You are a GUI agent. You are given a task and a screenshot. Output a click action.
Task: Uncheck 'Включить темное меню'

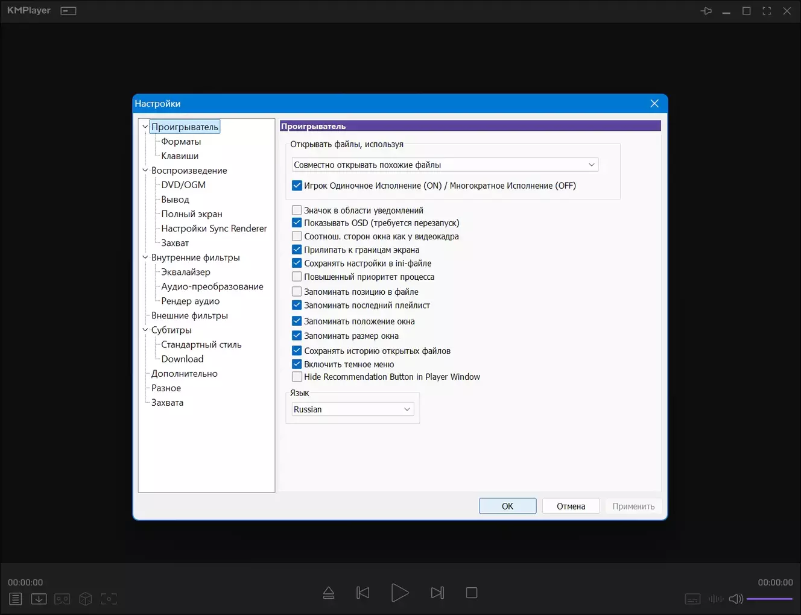(297, 364)
